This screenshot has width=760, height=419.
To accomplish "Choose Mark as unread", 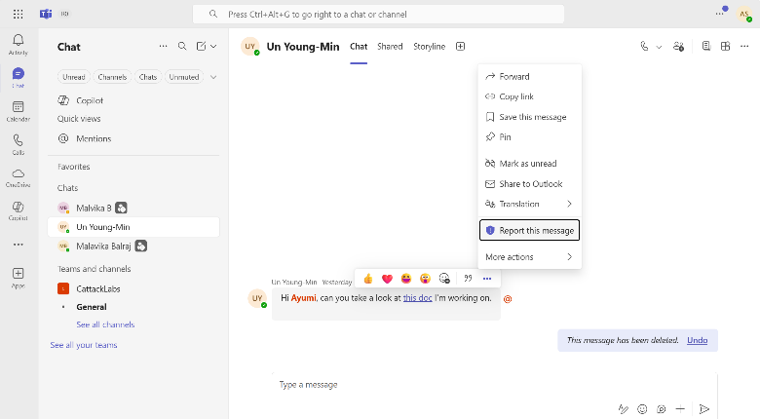I will [530, 164].
